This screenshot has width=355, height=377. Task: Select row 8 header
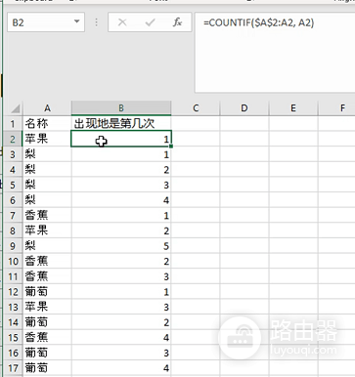point(13,230)
